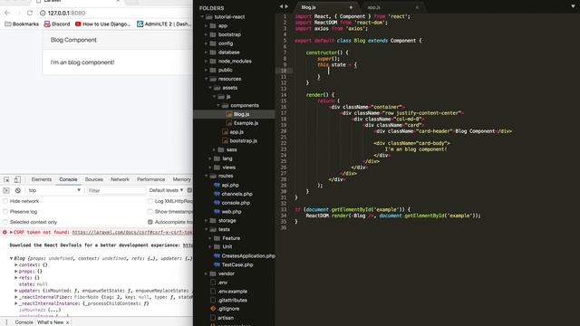Collapse the routes folder
This screenshot has height=326, width=580.
[x=207, y=176]
